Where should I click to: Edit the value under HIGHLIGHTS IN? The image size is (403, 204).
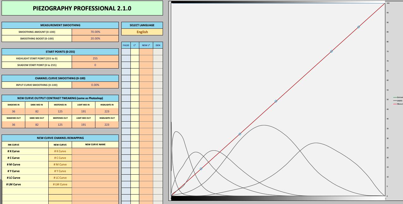(x=107, y=111)
